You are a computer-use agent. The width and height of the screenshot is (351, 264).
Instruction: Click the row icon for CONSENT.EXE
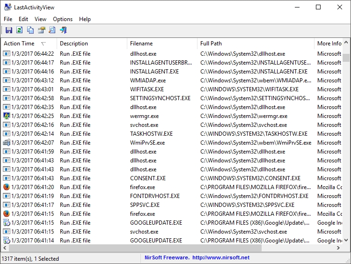coord(7,178)
